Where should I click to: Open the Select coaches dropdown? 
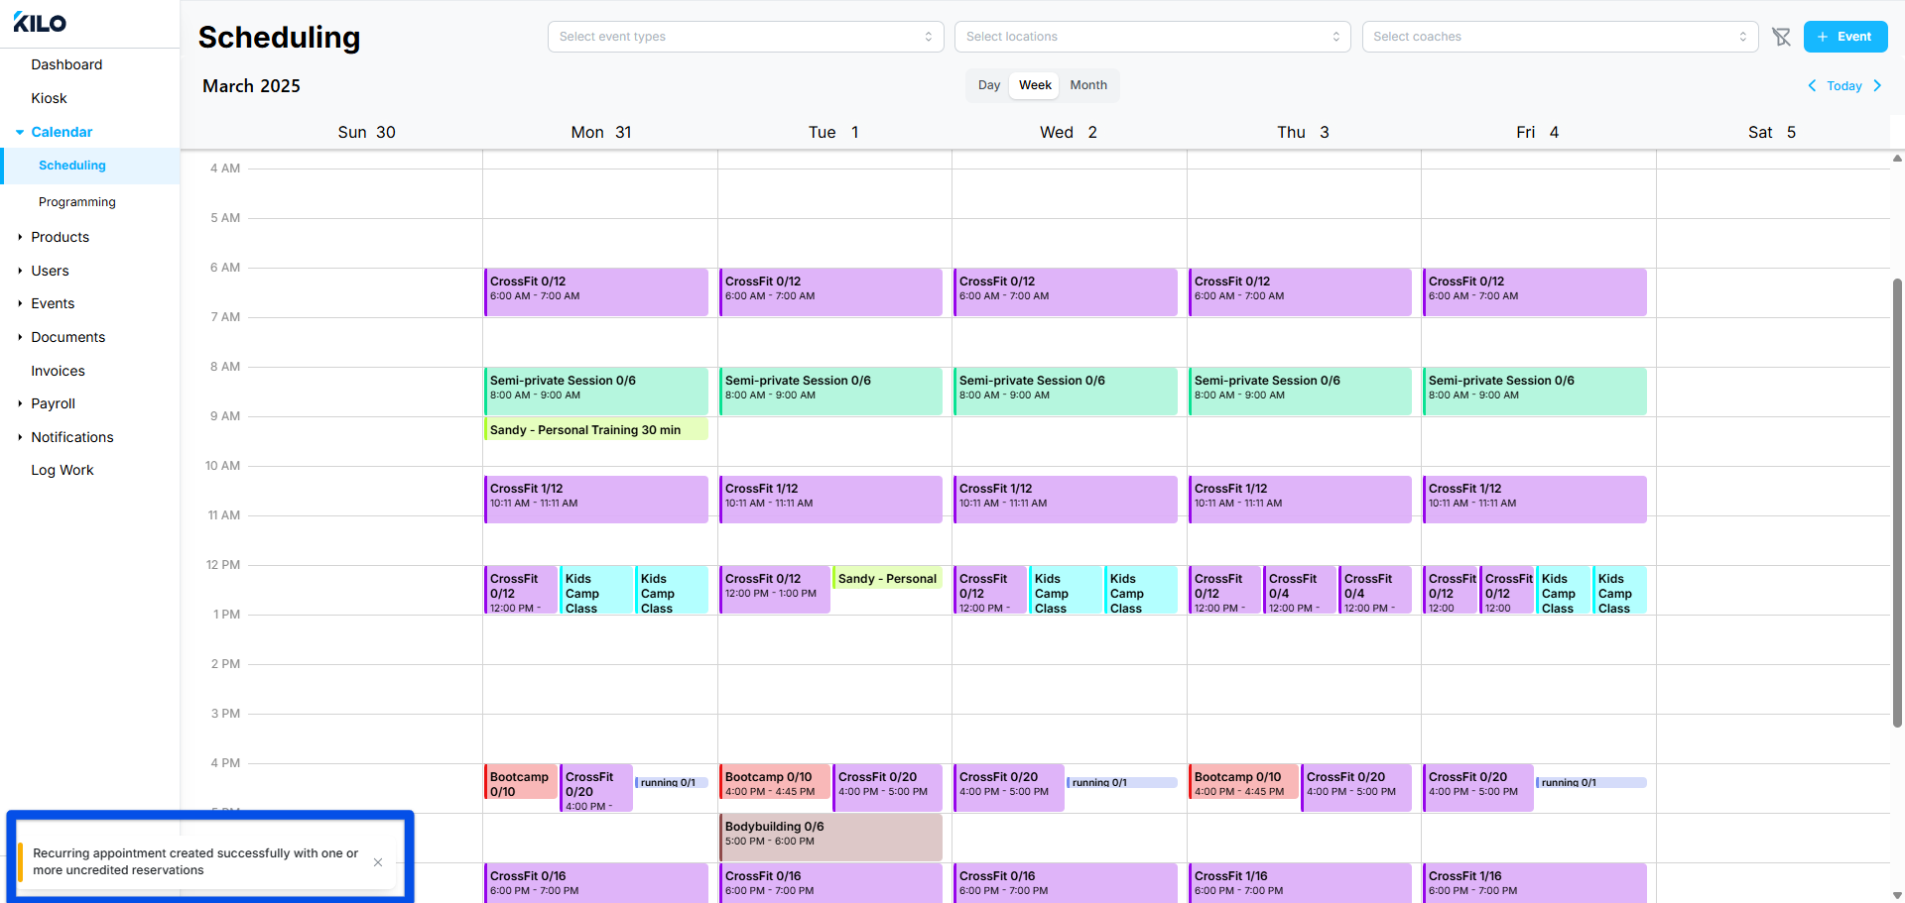click(1560, 37)
